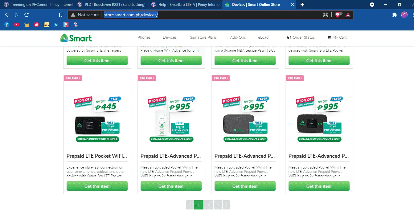
Task: Get this item for the white pocket WiFi
Action: (x=171, y=186)
